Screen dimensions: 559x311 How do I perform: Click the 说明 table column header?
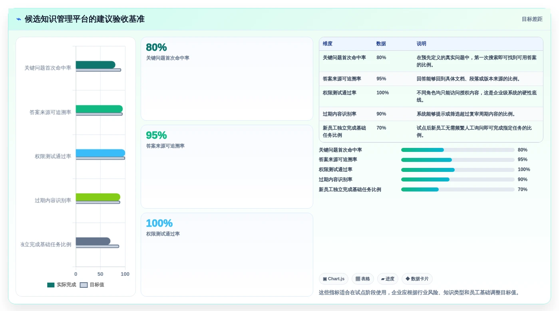point(422,44)
